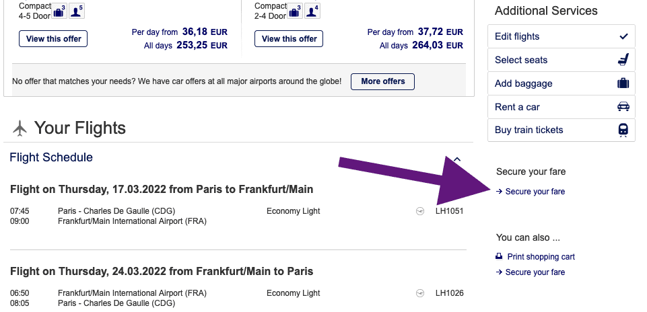Click the airline logo next to LH1026
This screenshot has height=312, width=647.
421,293
